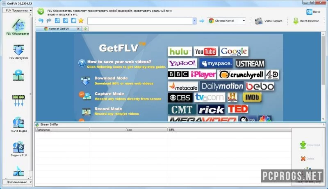
Task: Expand the address bar history dropdown
Action: (x=194, y=21)
